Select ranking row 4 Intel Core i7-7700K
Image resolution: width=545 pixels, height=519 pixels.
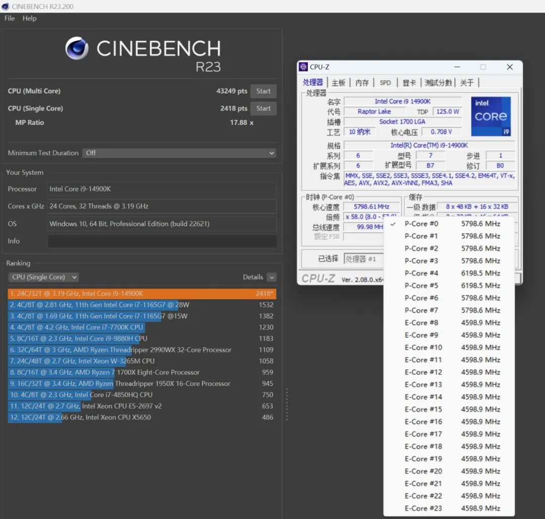[x=142, y=328]
